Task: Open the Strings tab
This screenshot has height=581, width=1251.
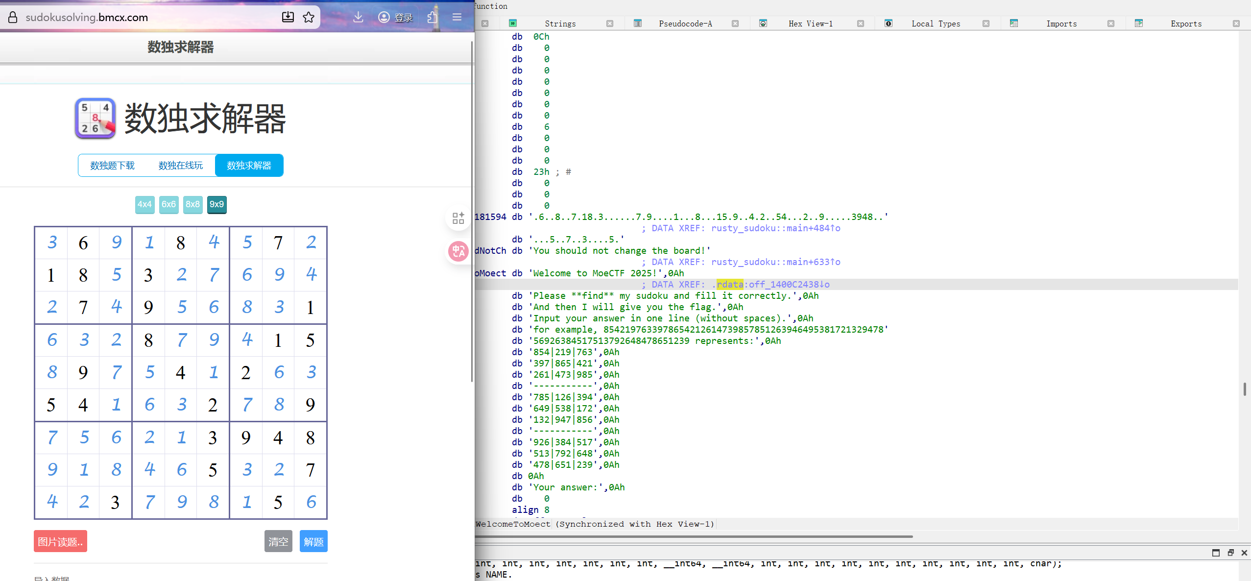Action: tap(560, 24)
